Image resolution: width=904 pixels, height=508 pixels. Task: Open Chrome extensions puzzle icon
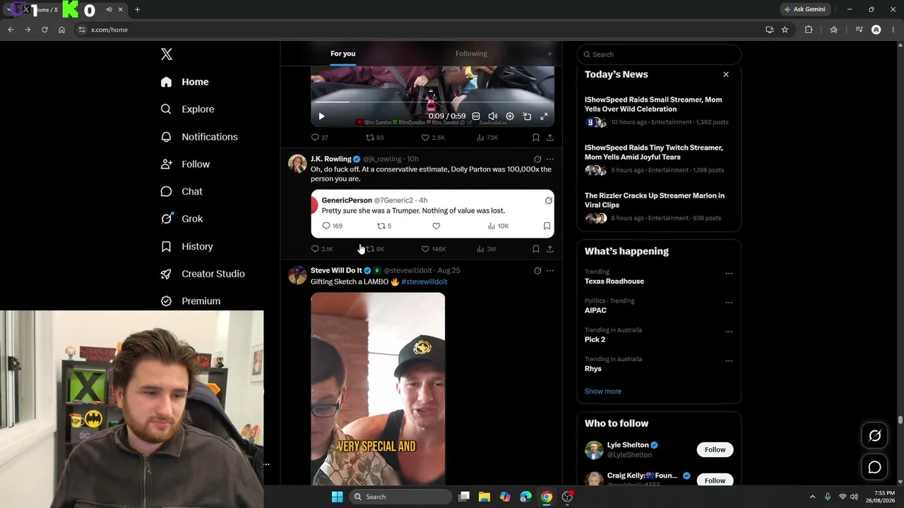[x=809, y=30]
